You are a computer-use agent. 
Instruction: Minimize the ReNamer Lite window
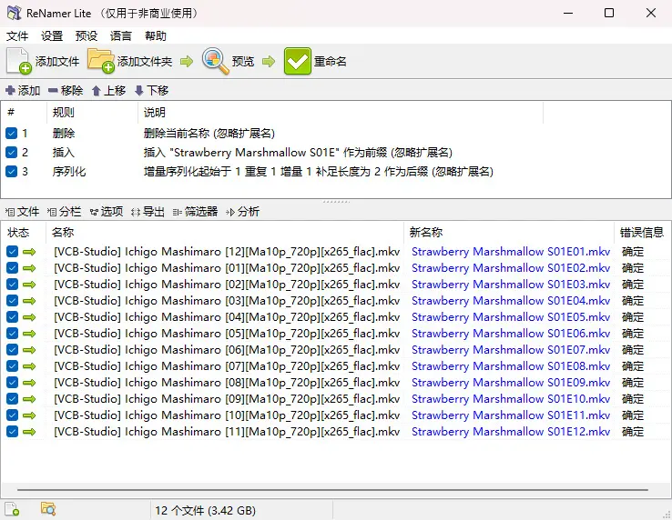click(568, 13)
